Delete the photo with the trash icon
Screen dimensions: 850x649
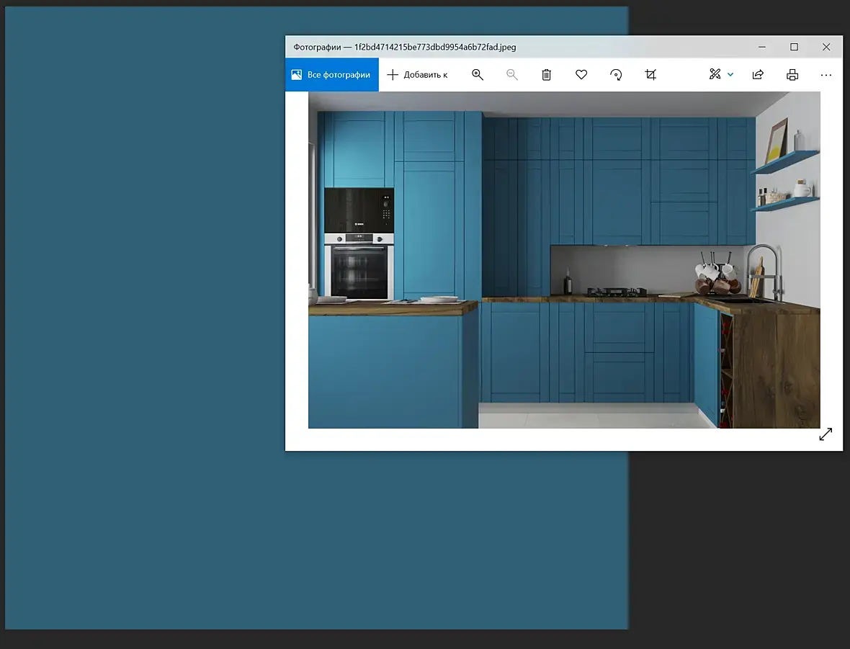[x=547, y=75]
